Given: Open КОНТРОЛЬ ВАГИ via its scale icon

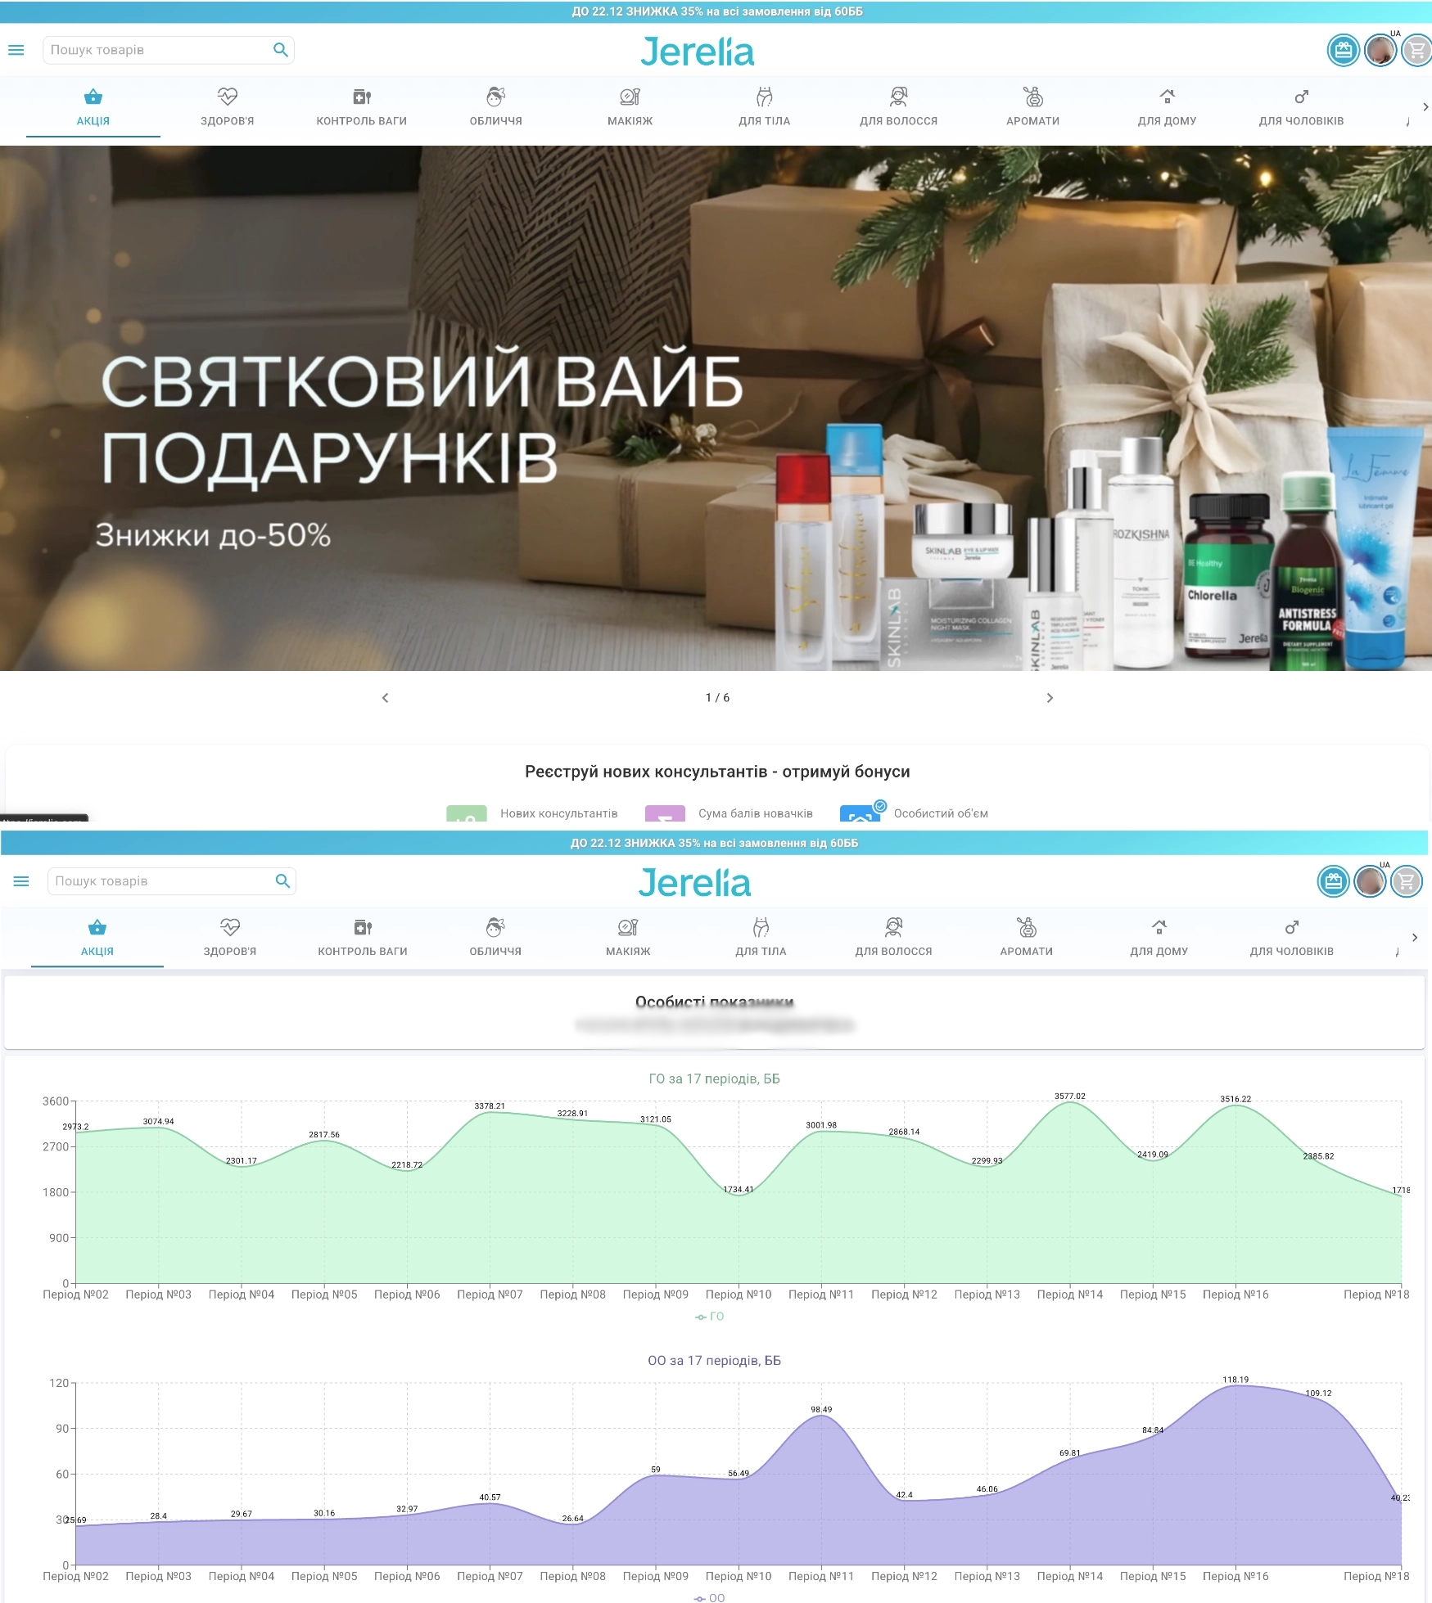Looking at the screenshot, I should coord(361,98).
